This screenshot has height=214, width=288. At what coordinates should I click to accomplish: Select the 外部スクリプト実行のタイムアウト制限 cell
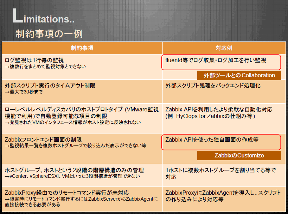point(82,92)
